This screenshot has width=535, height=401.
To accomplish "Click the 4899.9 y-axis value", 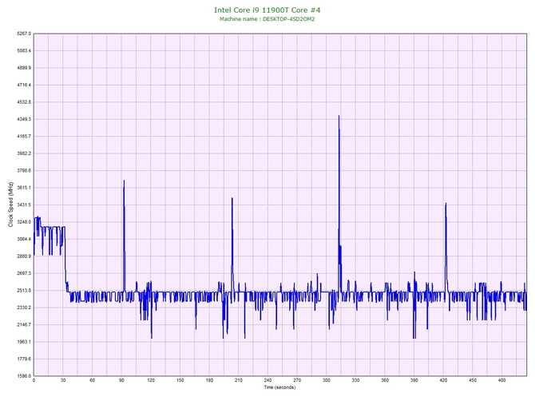I will (24, 68).
